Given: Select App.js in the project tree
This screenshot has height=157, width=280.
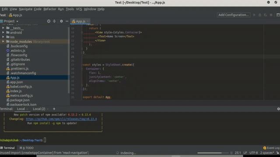Looking at the screenshot, I should coord(34,78).
